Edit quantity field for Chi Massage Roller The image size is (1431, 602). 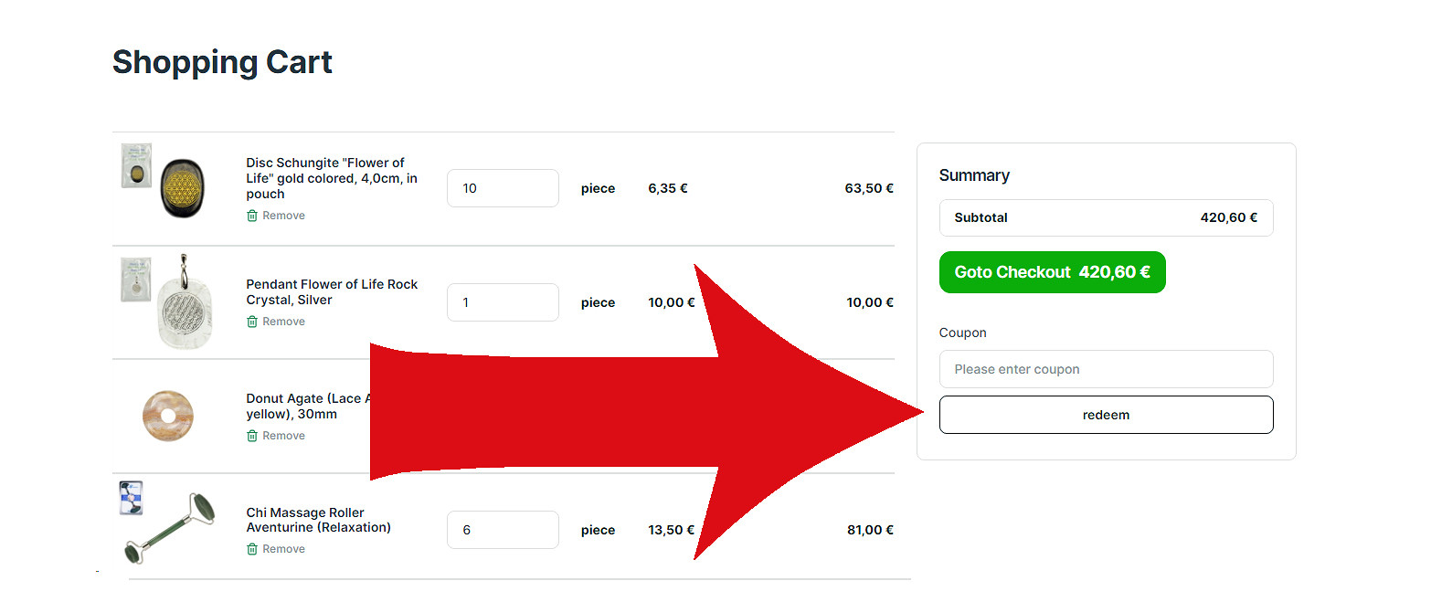coord(503,530)
